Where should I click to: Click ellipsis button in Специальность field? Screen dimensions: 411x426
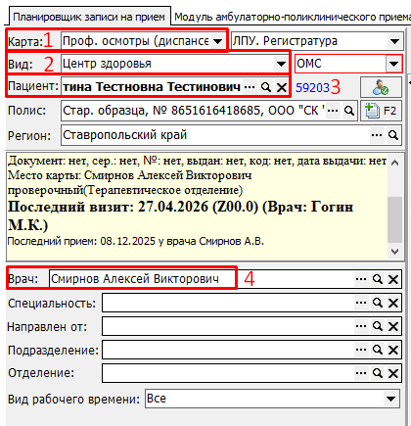361,303
